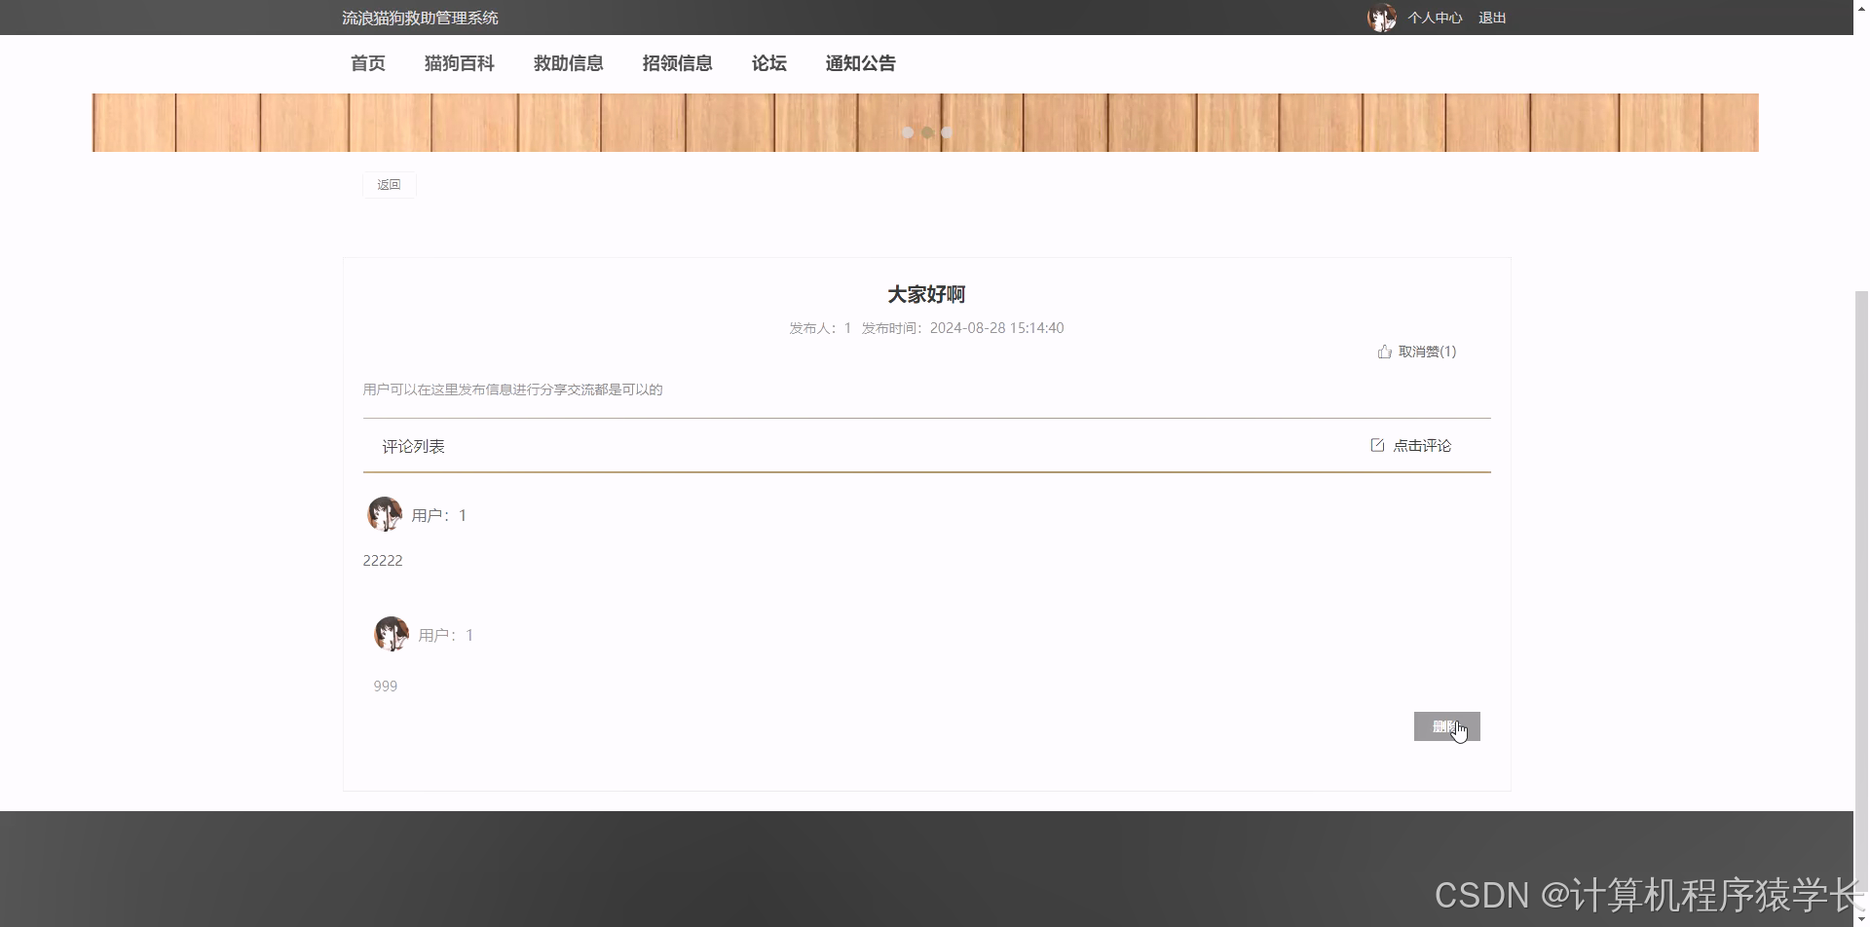
Task: Click user 1's avatar on comment 22222
Action: click(x=385, y=513)
